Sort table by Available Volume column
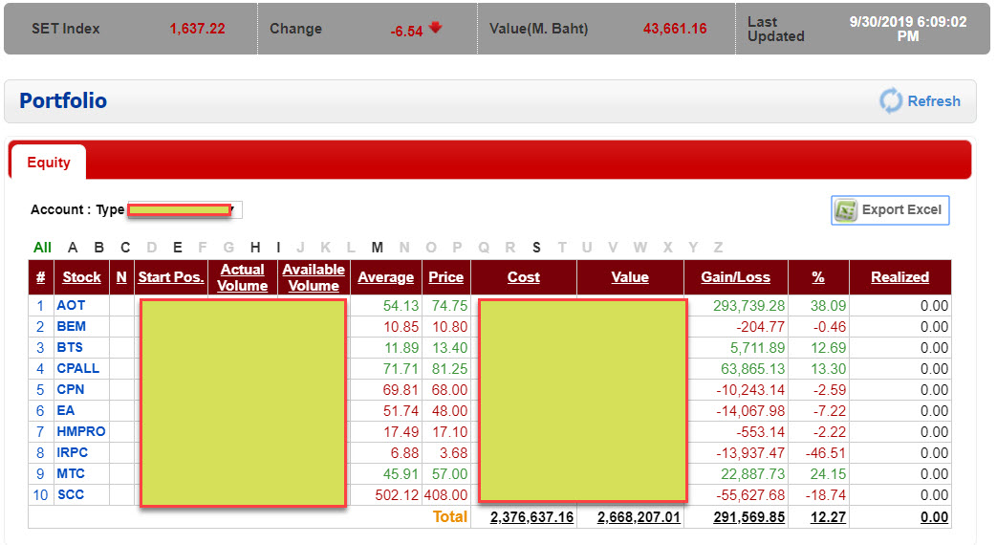Screen dimensions: 997x545 pyautogui.click(x=314, y=278)
